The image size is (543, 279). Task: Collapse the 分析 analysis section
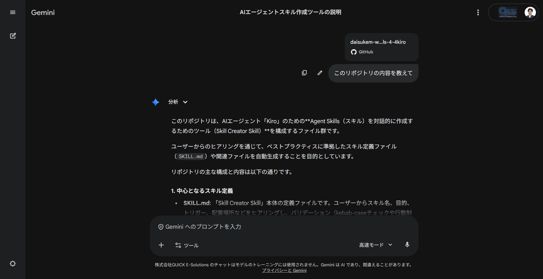coord(185,102)
